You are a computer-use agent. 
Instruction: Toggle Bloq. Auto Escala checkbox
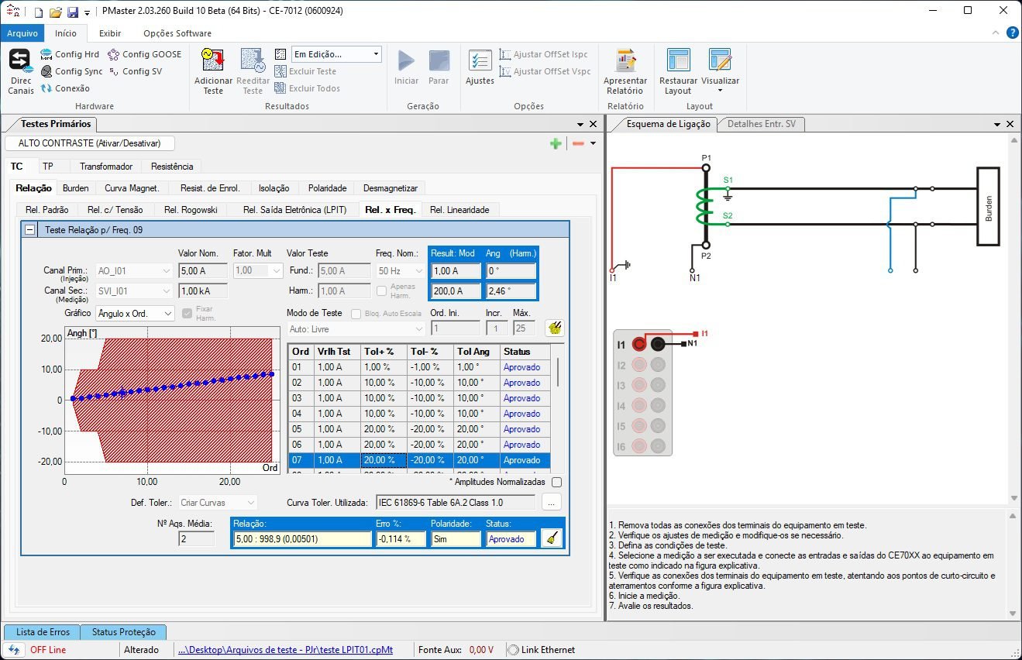(356, 314)
